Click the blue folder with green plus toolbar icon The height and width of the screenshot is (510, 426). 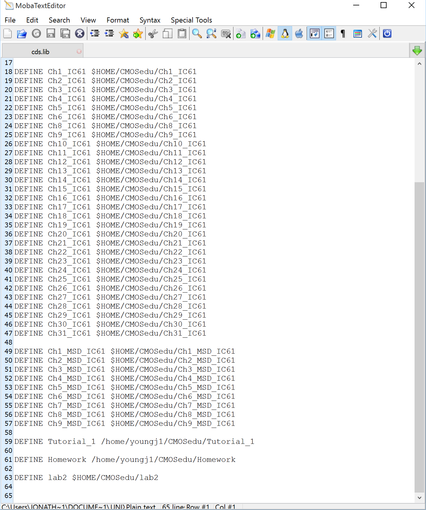tap(255, 34)
